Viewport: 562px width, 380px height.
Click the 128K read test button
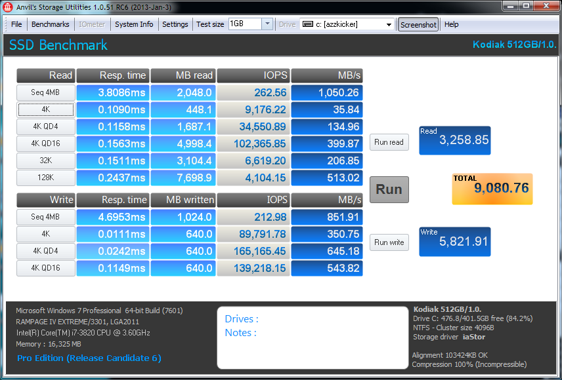pyautogui.click(x=46, y=178)
